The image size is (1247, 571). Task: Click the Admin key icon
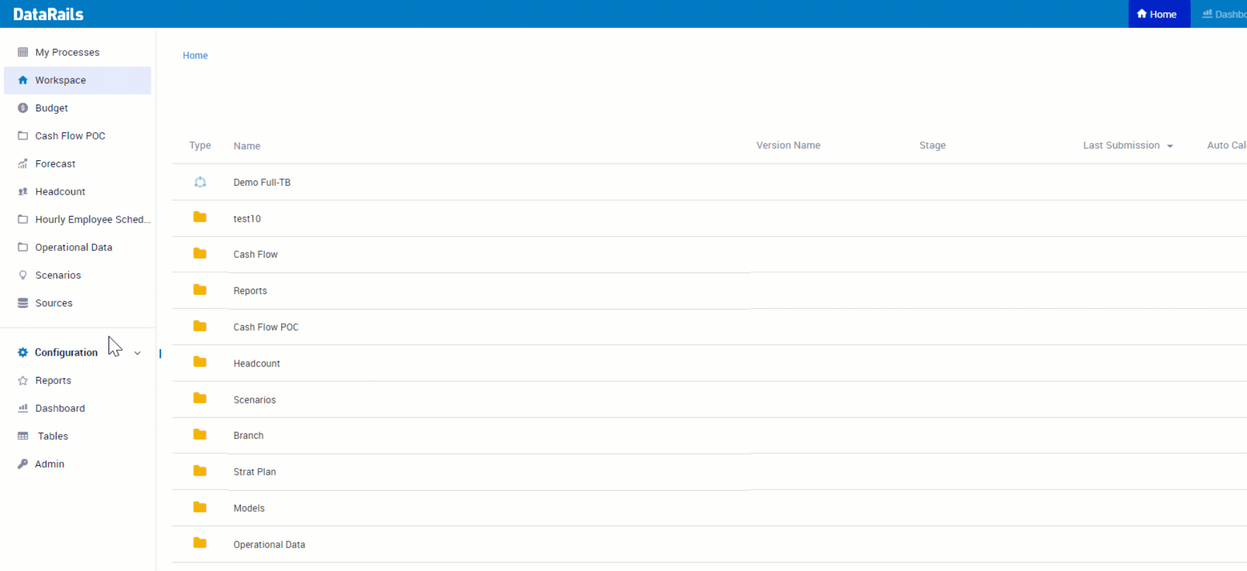23,464
